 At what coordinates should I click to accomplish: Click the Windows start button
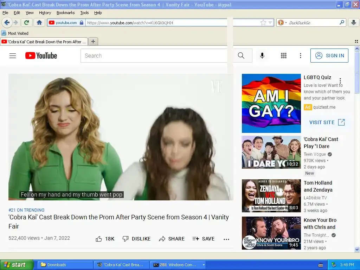tap(17, 265)
